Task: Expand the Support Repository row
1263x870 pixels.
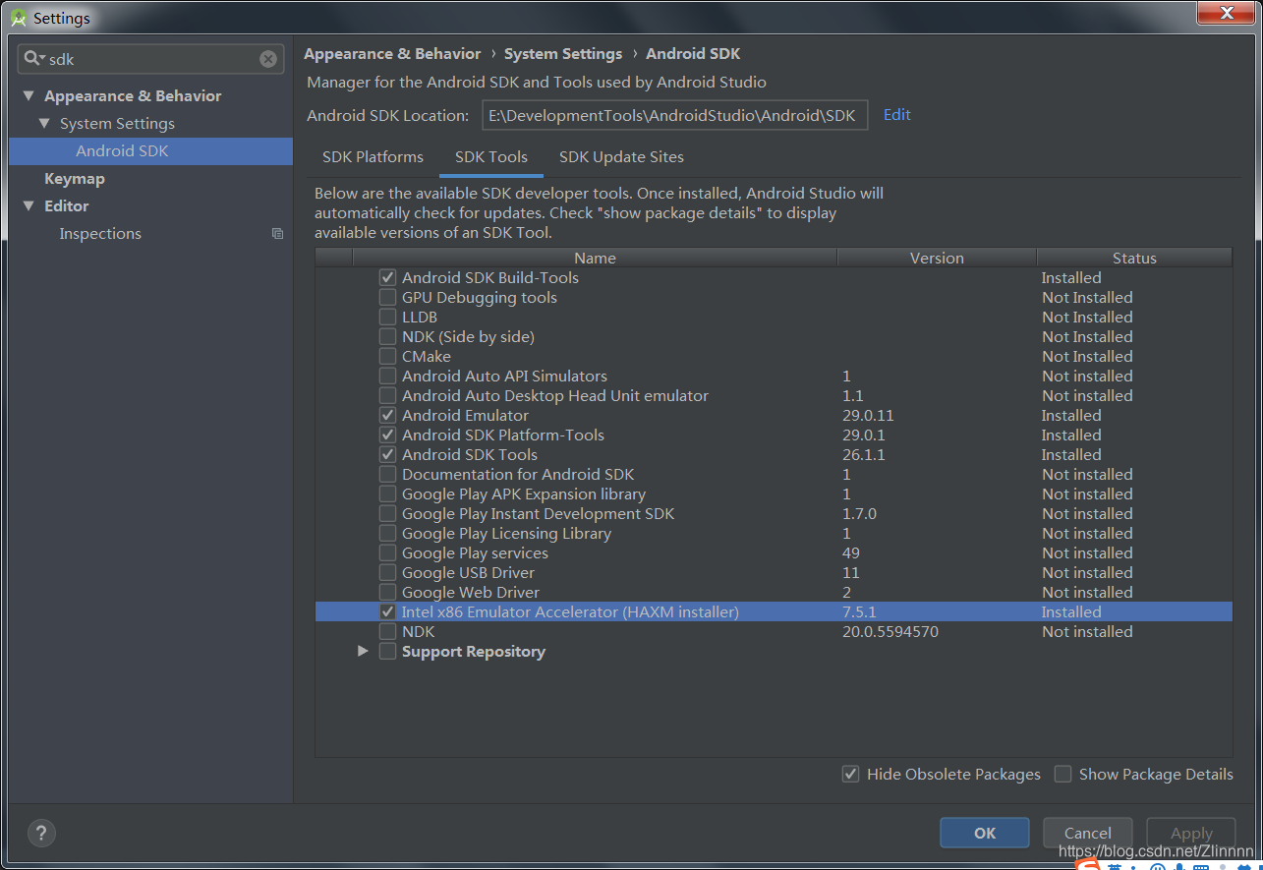Action: (x=363, y=652)
